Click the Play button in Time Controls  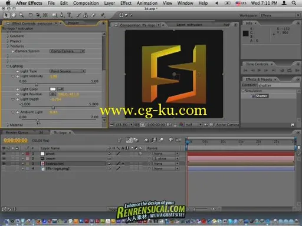pos(259,70)
